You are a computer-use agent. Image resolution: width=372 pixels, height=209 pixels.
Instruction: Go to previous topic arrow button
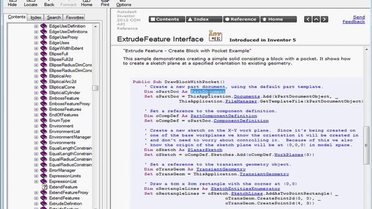pyautogui.click(x=307, y=19)
